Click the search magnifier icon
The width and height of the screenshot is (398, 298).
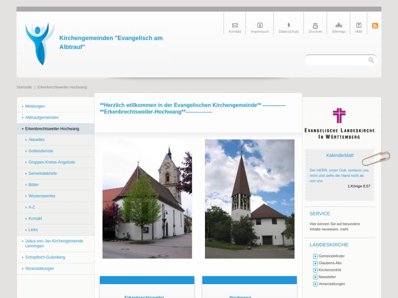(371, 60)
